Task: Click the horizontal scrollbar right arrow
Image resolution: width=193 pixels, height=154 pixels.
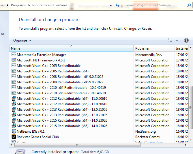Action: point(185,145)
